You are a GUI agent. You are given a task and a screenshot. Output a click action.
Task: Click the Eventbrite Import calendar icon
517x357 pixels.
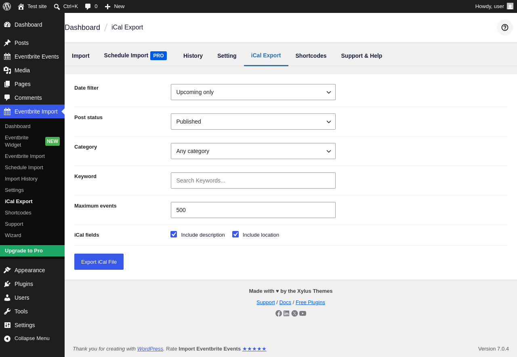[x=7, y=111]
